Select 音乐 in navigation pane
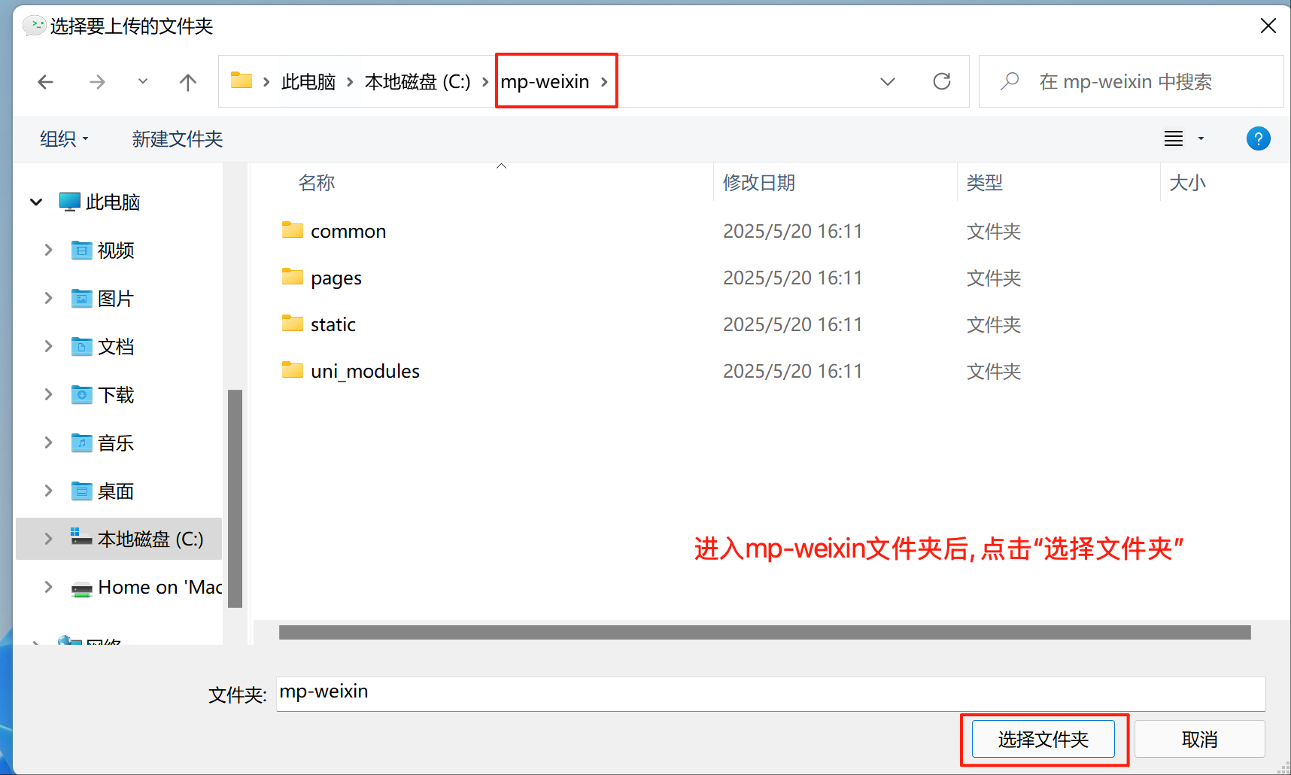This screenshot has width=1291, height=775. point(116,443)
